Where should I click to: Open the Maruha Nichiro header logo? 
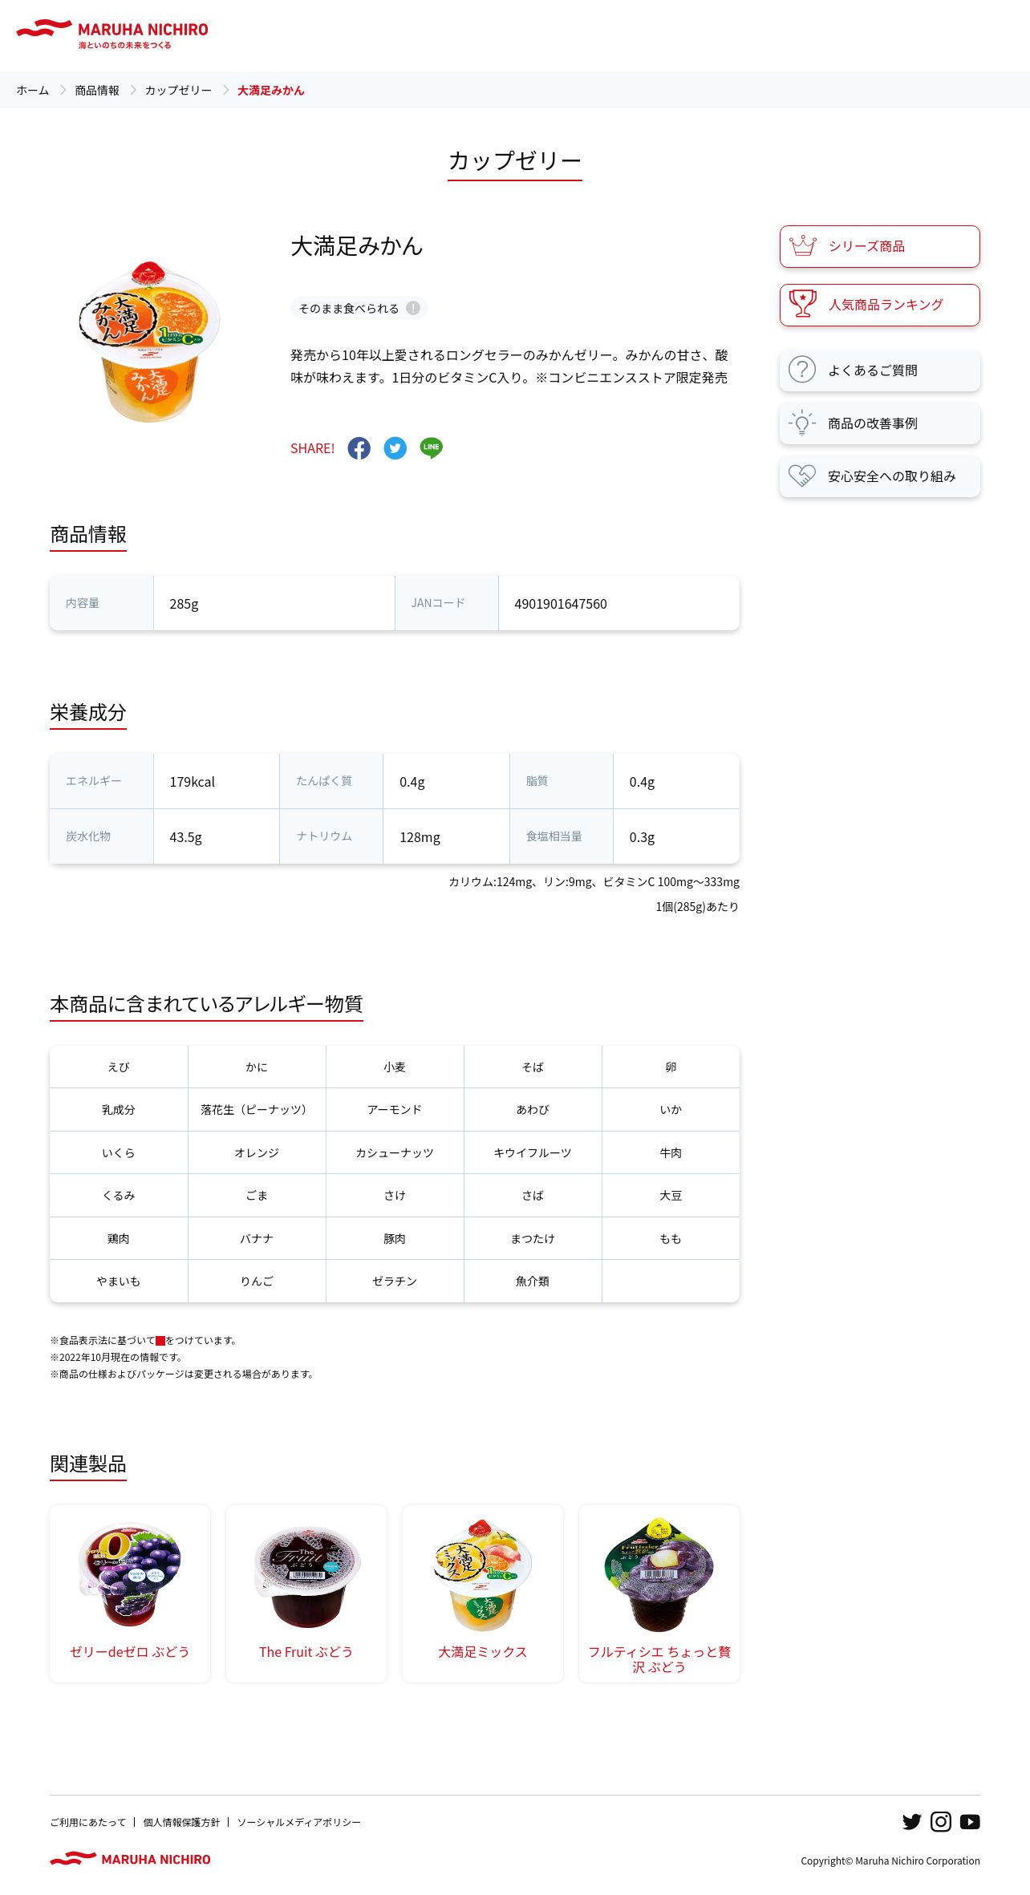pyautogui.click(x=112, y=34)
